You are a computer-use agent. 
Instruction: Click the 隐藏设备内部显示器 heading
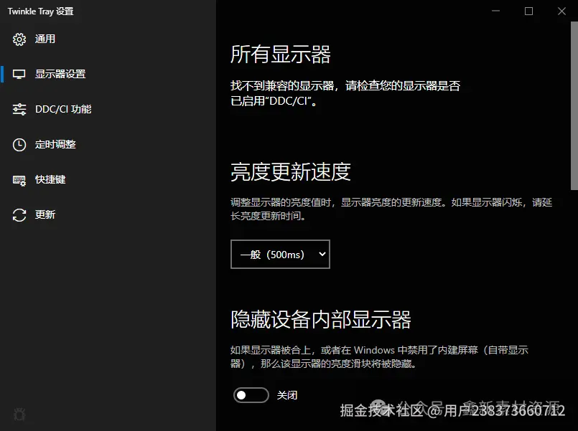321,319
